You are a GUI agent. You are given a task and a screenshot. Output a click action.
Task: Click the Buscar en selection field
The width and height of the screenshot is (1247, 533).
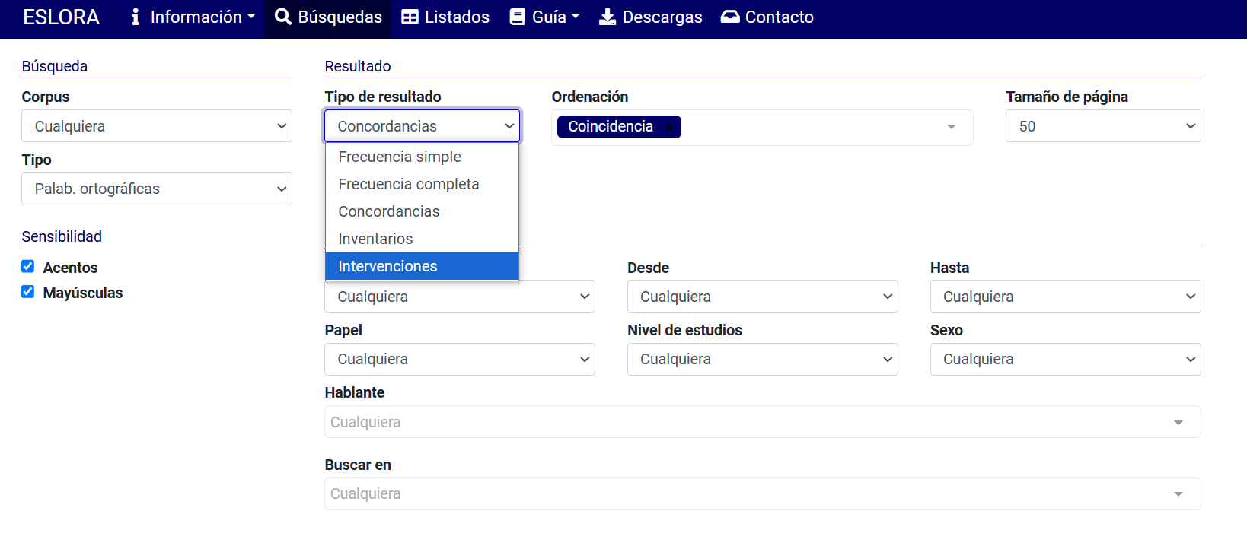[x=761, y=493]
